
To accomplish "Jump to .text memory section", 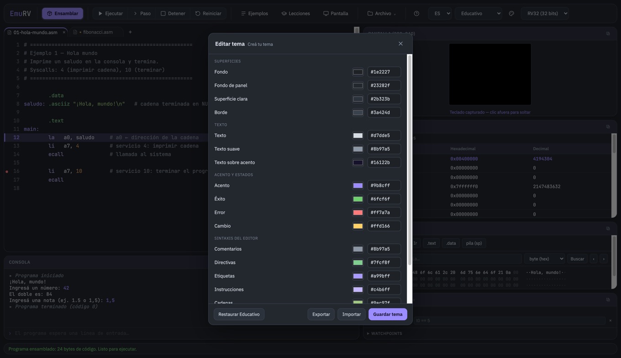I will [x=432, y=243].
